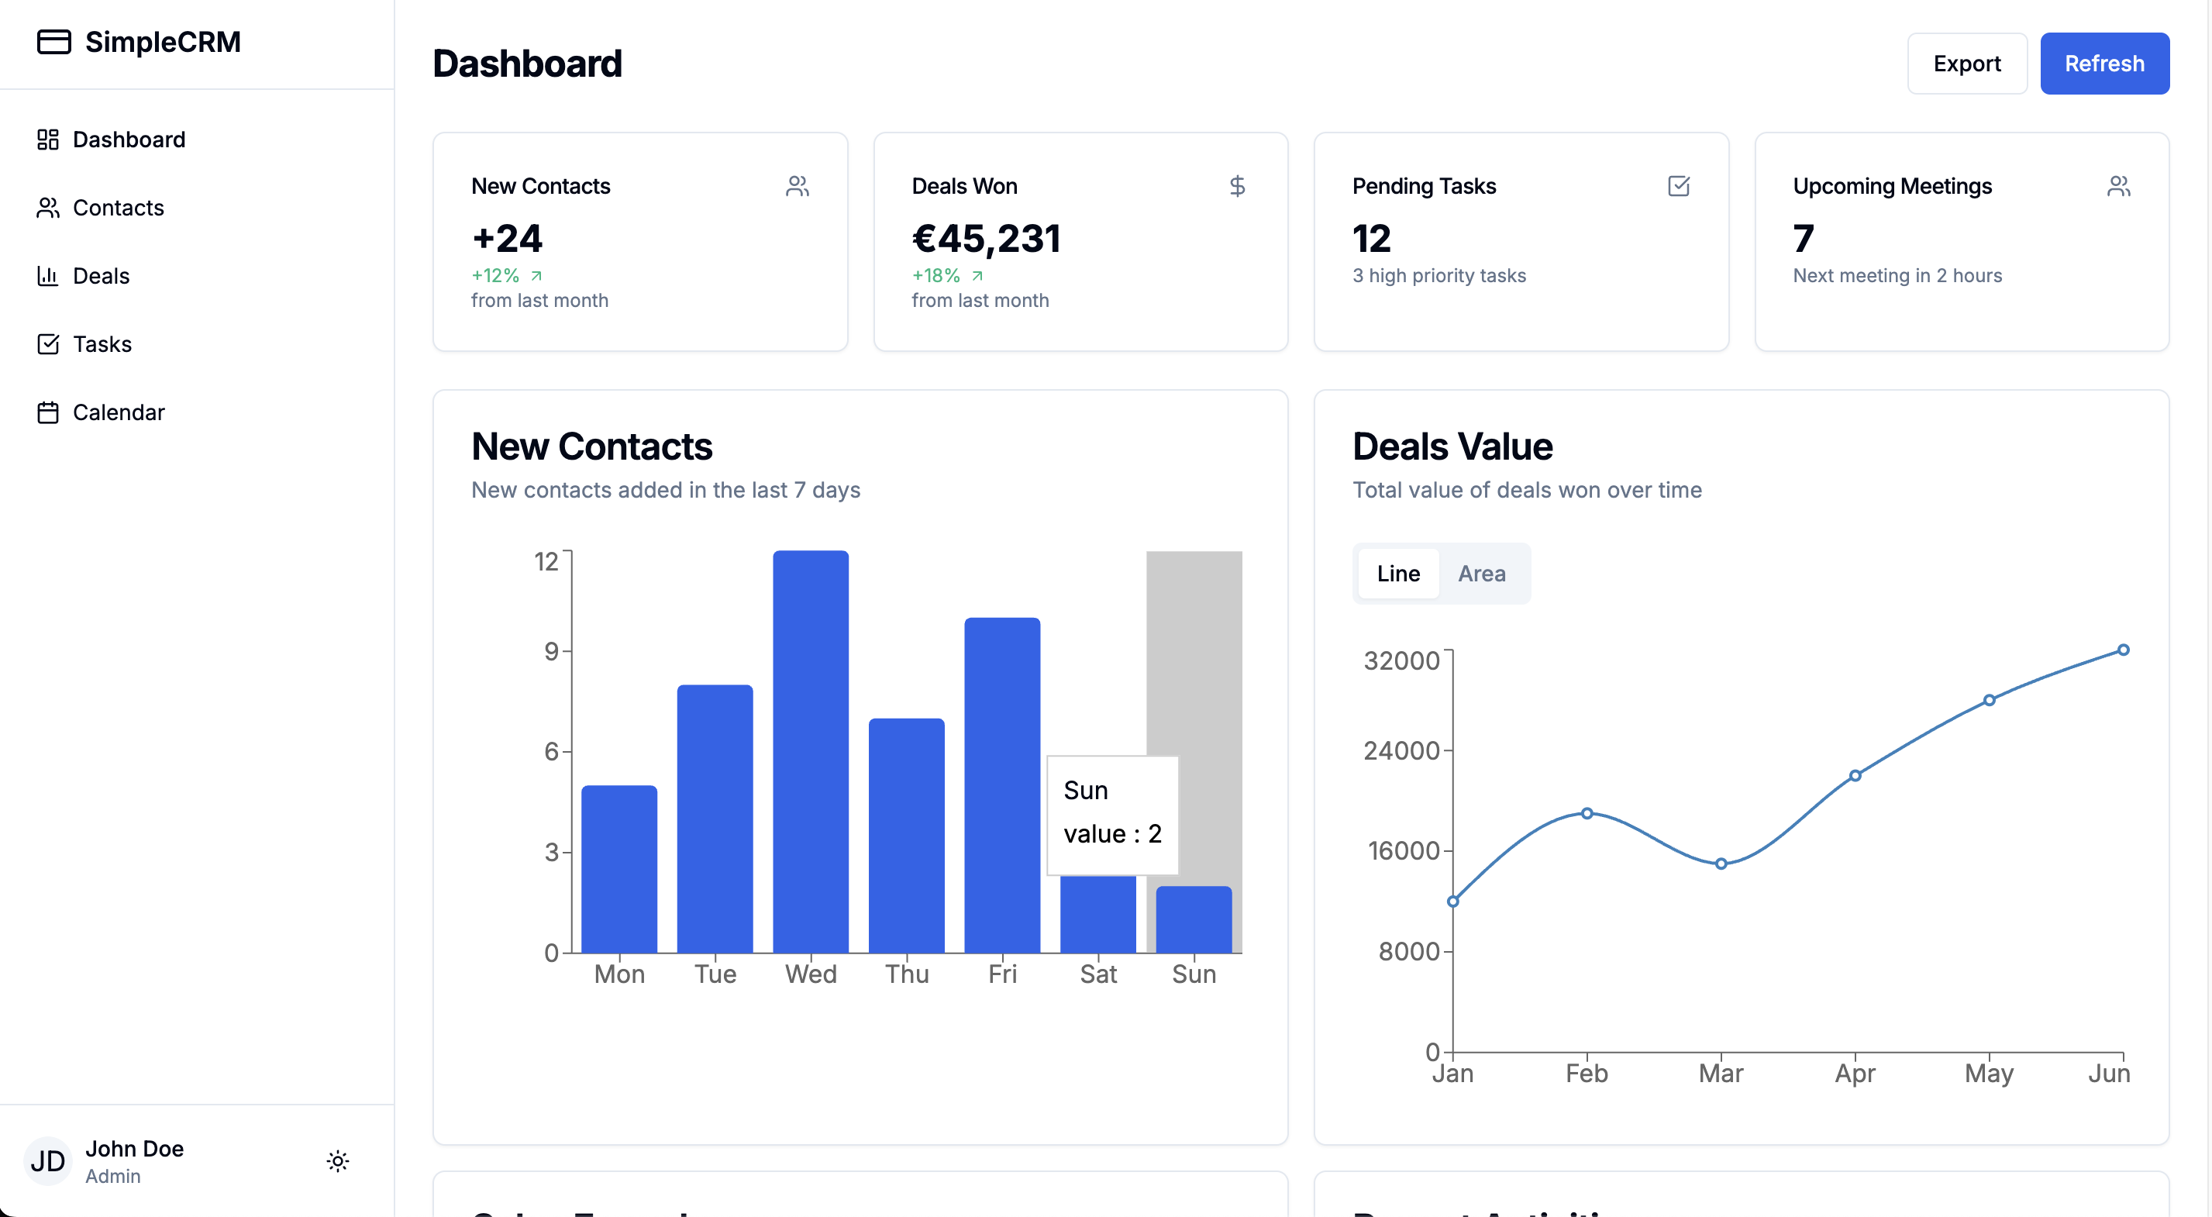
Task: Click the Deals bar chart icon
Action: pyautogui.click(x=48, y=276)
